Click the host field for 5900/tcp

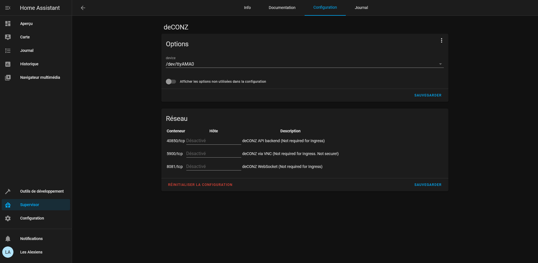point(214,154)
